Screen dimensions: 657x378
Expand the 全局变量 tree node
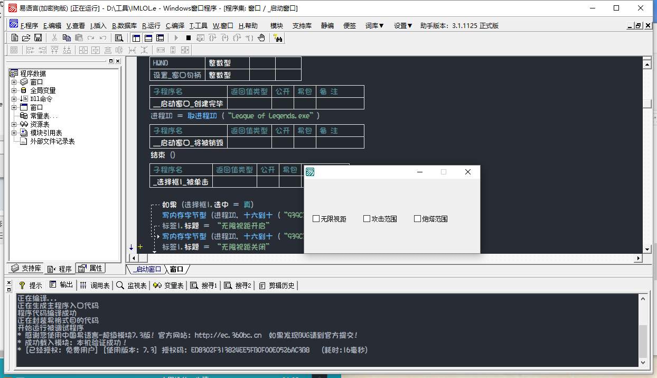(x=14, y=90)
